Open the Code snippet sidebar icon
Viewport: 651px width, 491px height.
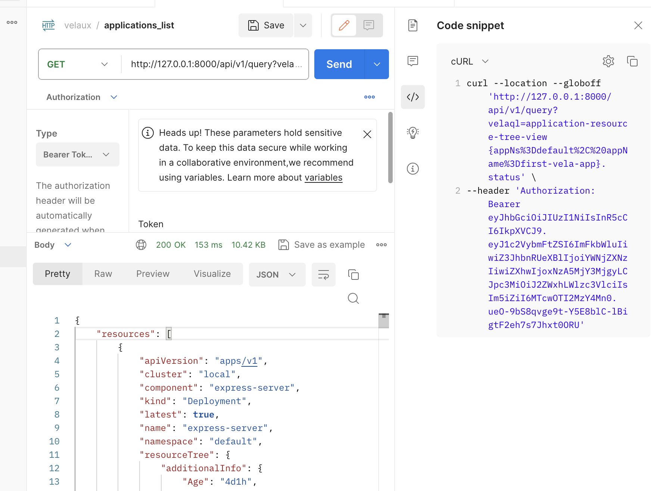413,97
